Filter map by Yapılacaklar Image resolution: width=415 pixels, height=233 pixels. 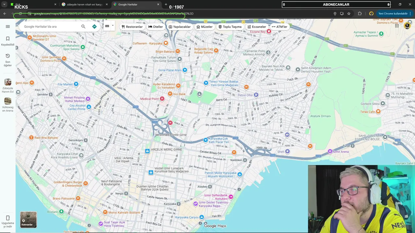tap(180, 27)
